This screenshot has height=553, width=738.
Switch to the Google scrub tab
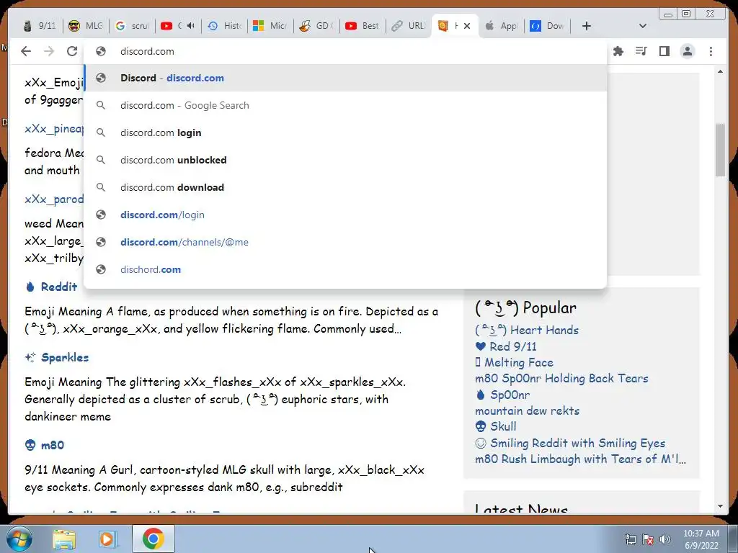point(133,26)
